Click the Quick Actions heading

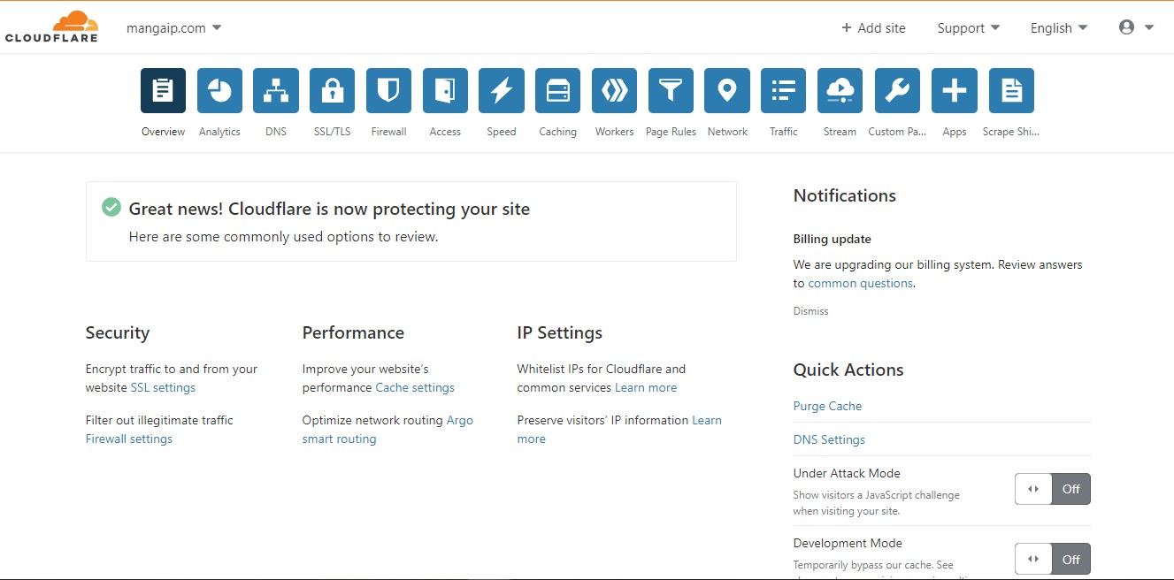(x=848, y=370)
